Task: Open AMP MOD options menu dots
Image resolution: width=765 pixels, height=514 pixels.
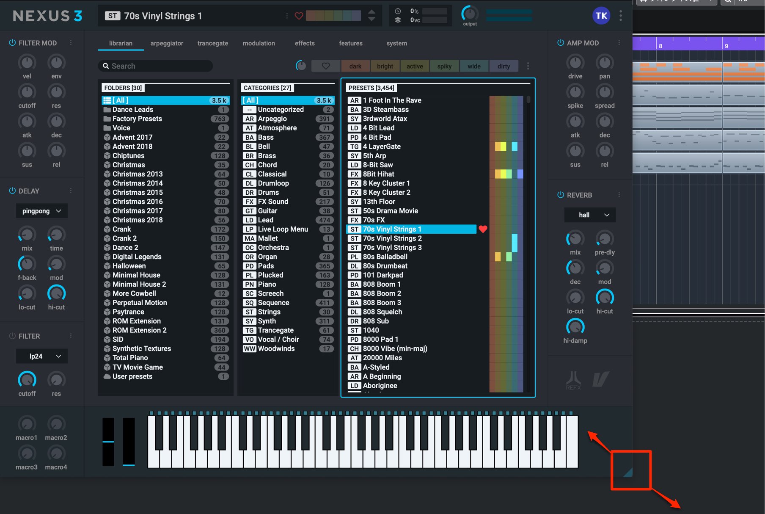Action: pyautogui.click(x=619, y=43)
